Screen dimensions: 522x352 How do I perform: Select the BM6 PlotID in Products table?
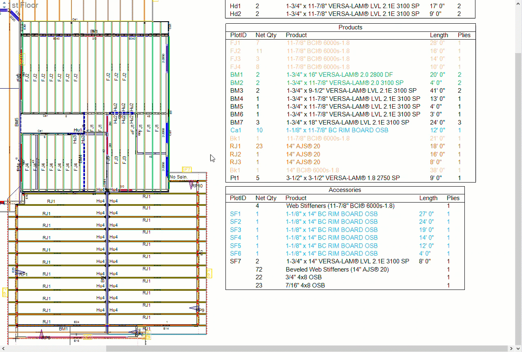(236, 114)
